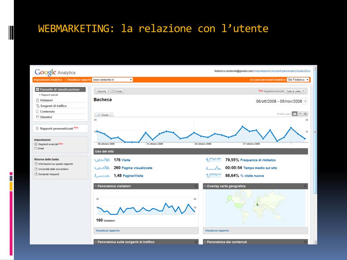Click the Tempo medio sul sito sparkline
The width and height of the screenshot is (347, 260).
213,168
